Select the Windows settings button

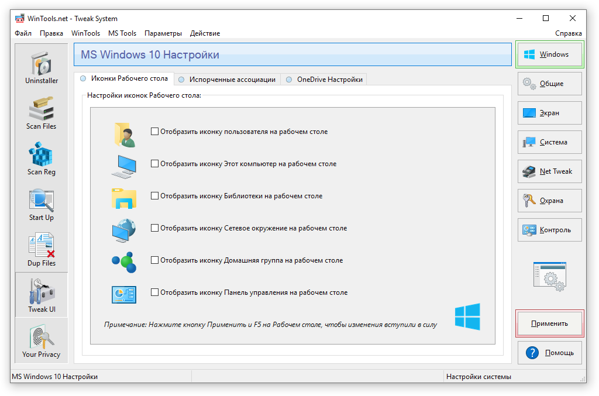pos(550,54)
